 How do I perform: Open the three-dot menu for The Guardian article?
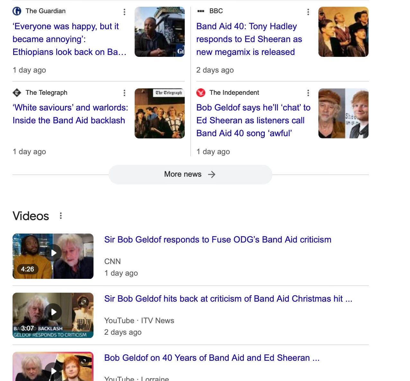(x=124, y=12)
